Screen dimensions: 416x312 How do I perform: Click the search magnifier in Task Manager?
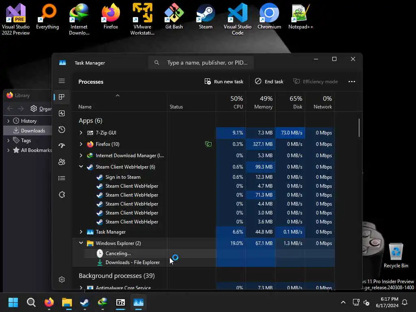156,63
